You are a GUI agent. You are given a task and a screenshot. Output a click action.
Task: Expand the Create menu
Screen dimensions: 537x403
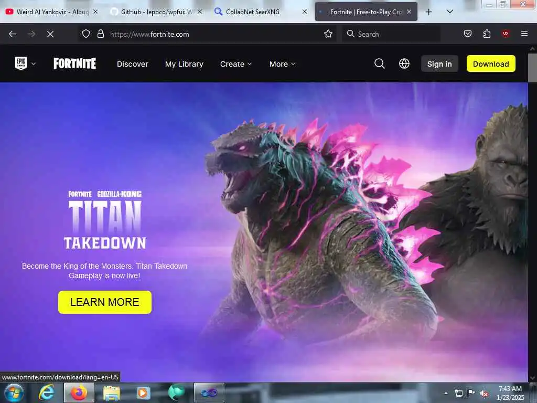pyautogui.click(x=236, y=64)
